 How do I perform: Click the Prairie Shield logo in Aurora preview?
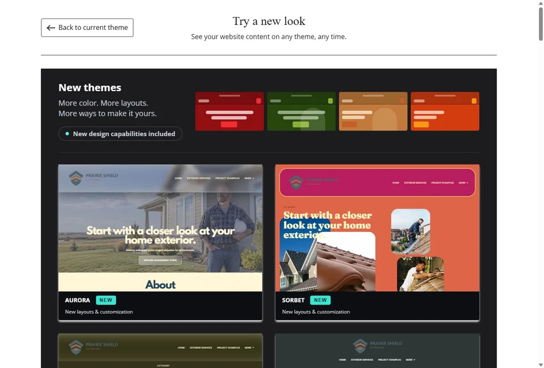pyautogui.click(x=93, y=178)
